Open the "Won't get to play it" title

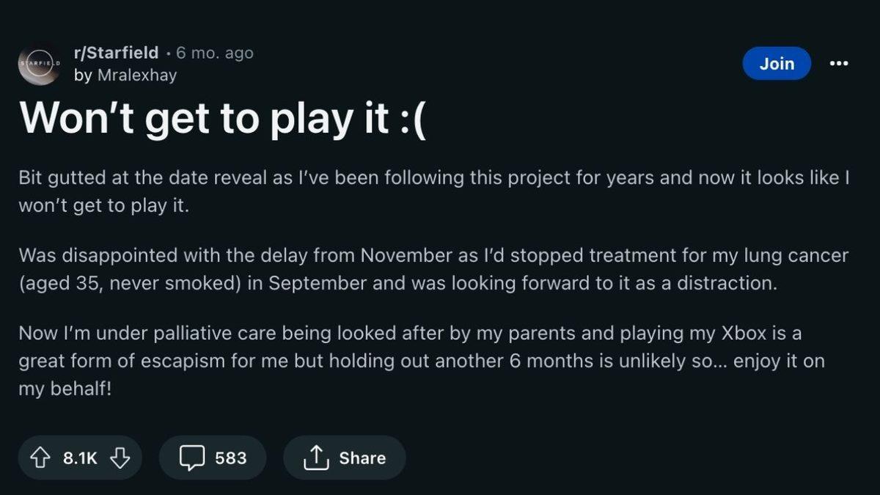(222, 118)
